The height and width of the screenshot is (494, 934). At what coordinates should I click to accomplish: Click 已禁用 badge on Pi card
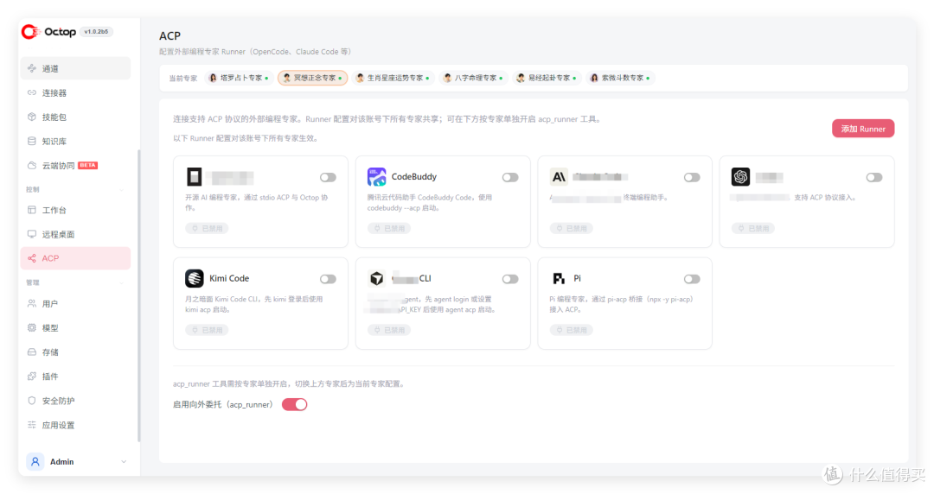pos(571,330)
